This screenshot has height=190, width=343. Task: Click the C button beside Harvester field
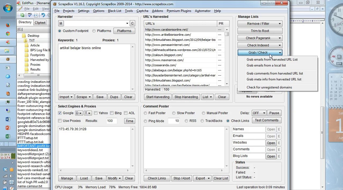[x=132, y=23]
